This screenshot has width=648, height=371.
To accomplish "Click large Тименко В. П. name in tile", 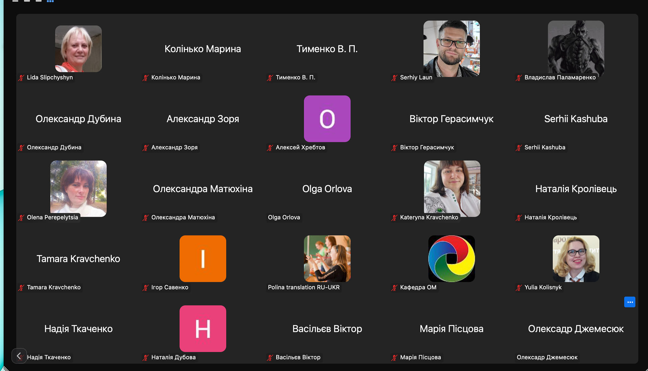I will (x=327, y=49).
